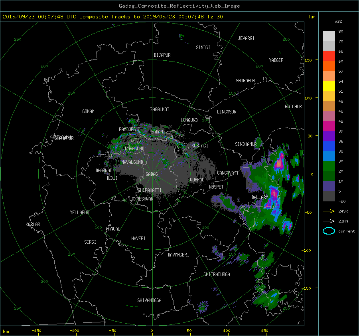Click the SHIVAMOGGA city label
This screenshot has height=336, width=359.
(x=149, y=300)
